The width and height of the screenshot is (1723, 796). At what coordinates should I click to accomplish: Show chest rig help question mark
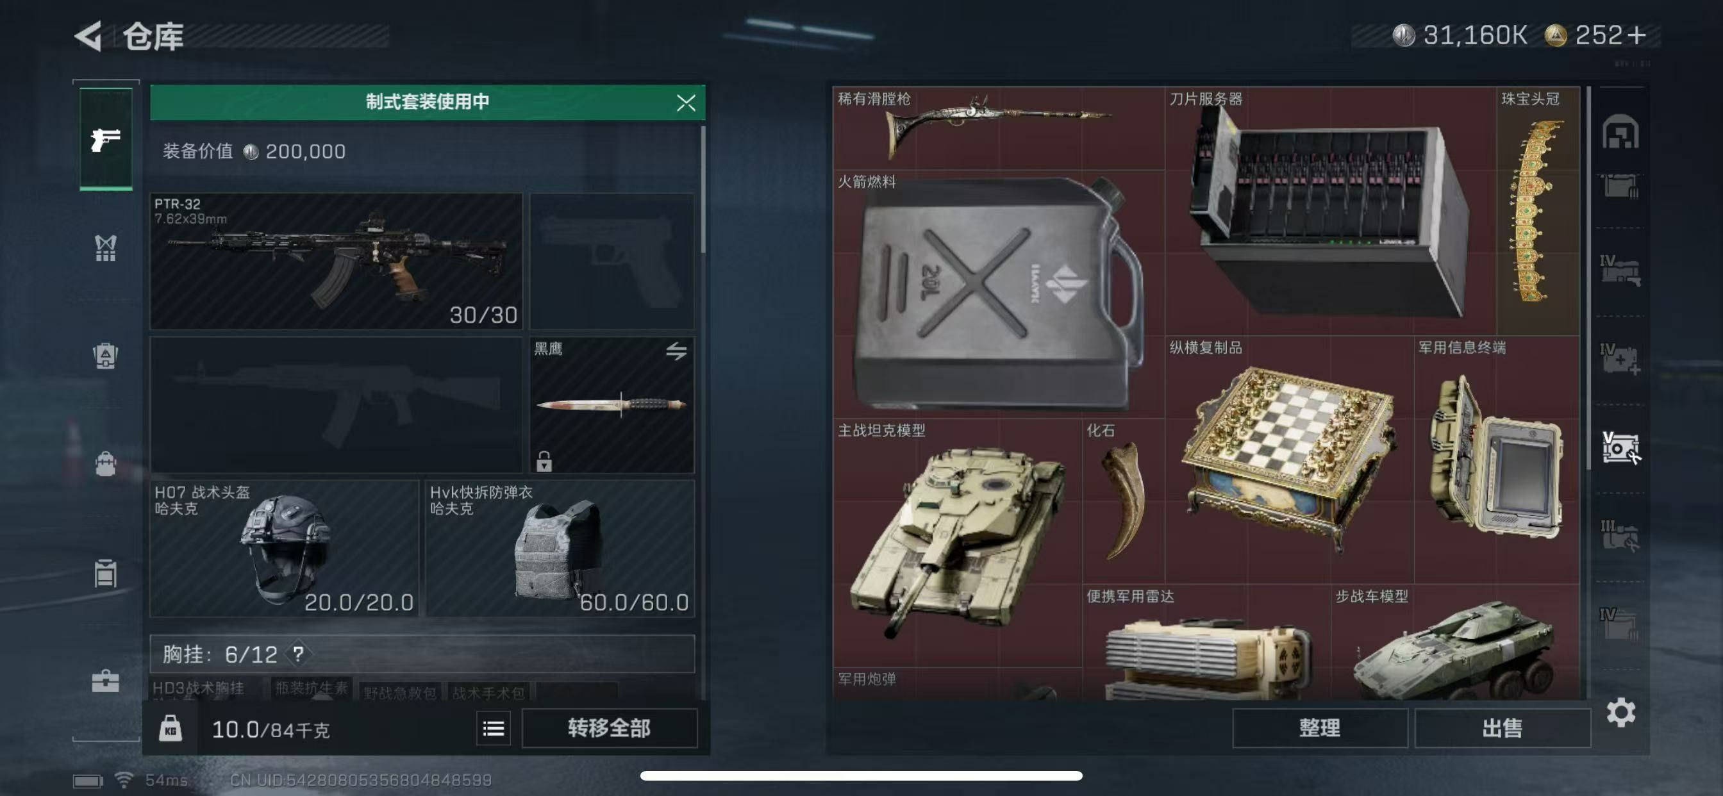click(x=297, y=654)
